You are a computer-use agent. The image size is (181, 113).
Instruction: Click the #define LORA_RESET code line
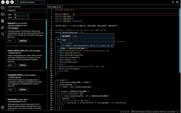(64, 19)
